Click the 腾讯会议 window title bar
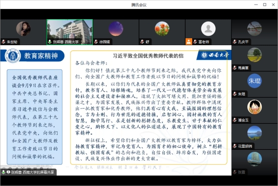 [139, 5]
